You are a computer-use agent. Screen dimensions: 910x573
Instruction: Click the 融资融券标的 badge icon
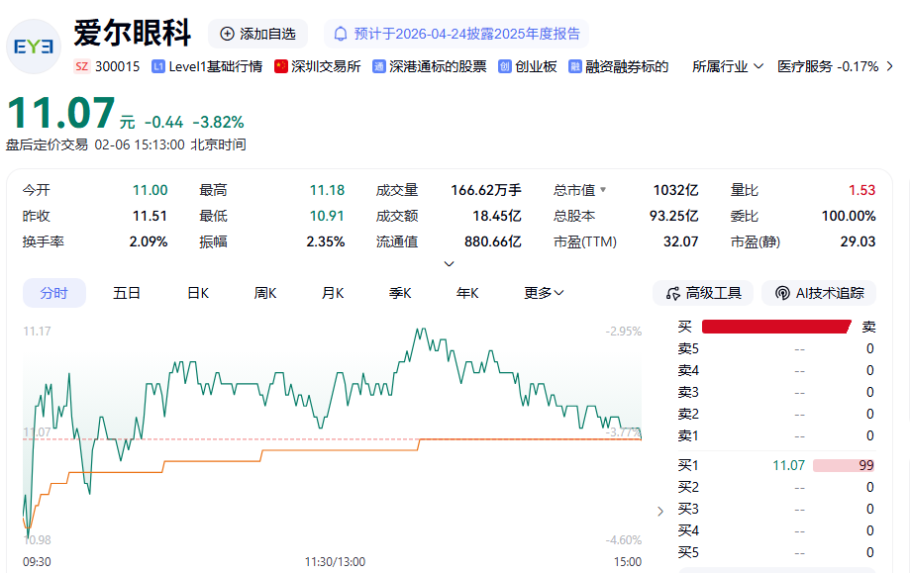tap(575, 66)
